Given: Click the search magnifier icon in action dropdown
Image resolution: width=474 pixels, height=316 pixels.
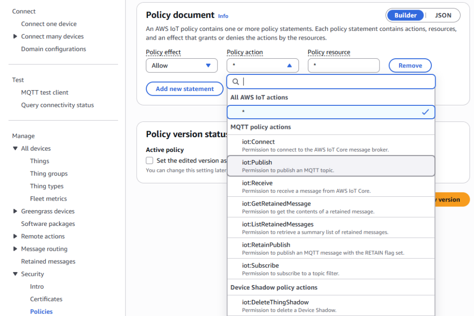Looking at the screenshot, I should coord(236,81).
